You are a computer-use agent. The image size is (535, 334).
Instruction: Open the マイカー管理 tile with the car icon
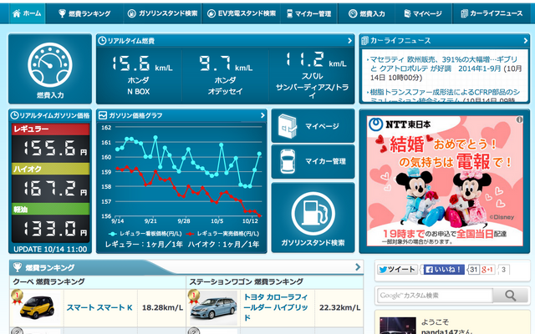click(x=313, y=161)
